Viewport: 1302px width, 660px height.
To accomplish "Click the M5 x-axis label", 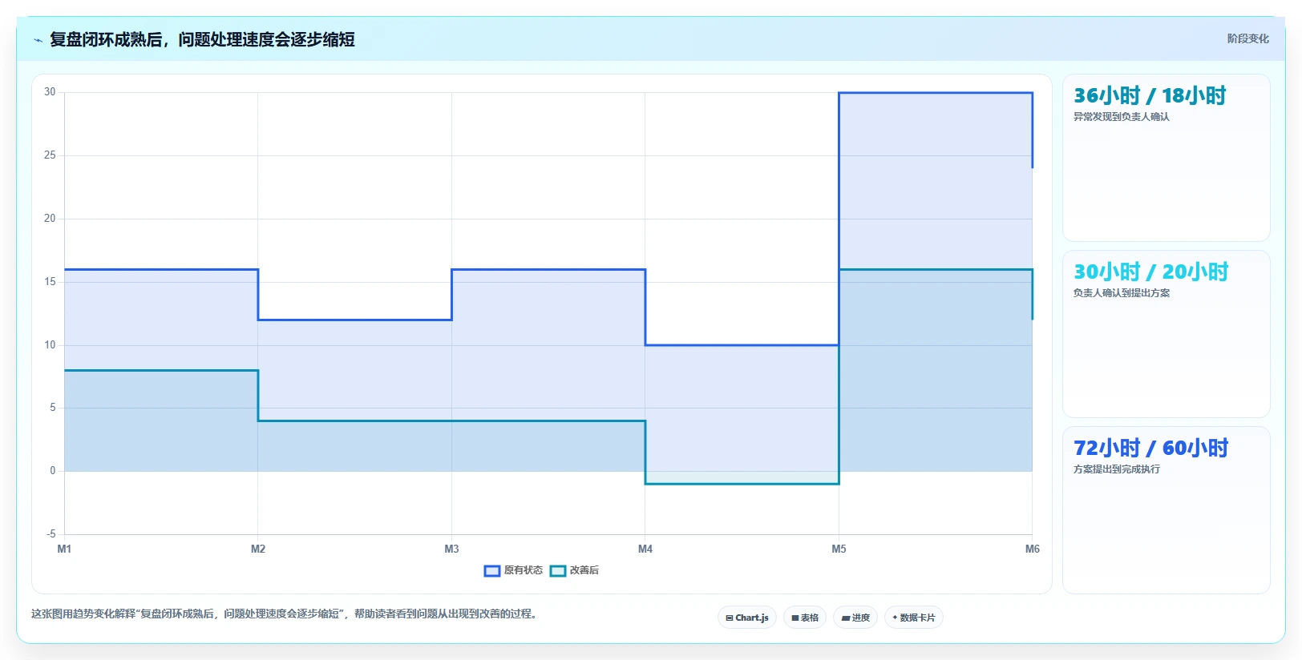I will (839, 549).
